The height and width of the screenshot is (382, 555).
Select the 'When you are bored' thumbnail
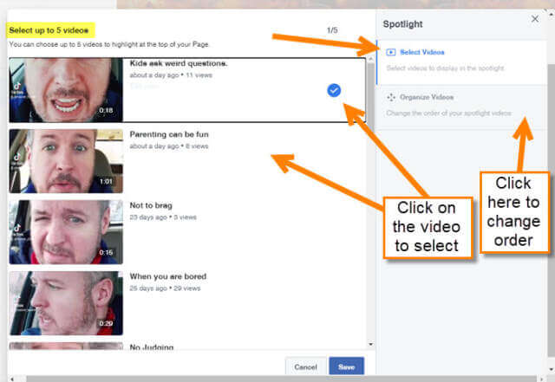pos(66,303)
